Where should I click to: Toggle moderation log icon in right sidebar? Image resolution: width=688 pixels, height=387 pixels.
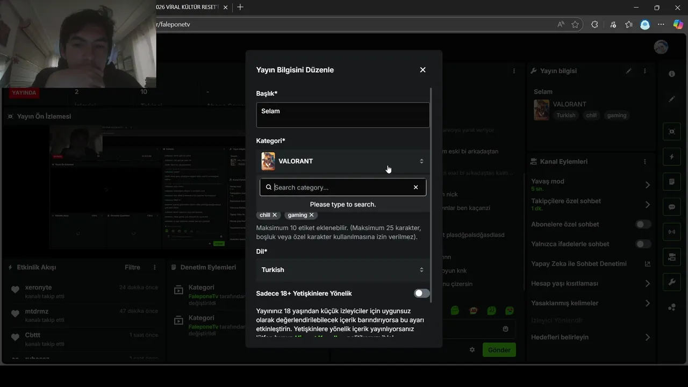coord(672,182)
